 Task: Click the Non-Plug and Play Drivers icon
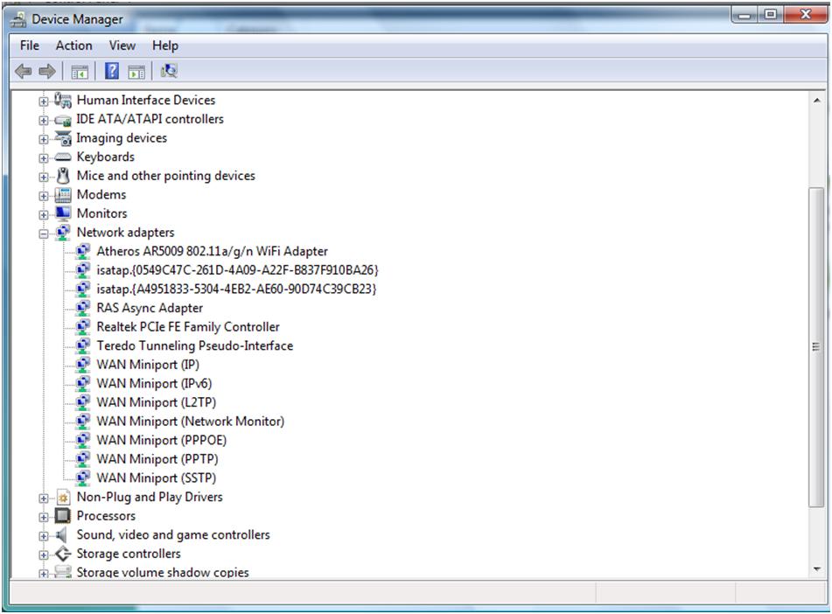[63, 498]
